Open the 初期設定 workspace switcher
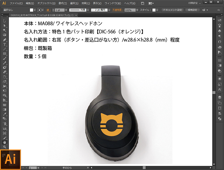This screenshot has width=224, height=170. (194, 3)
